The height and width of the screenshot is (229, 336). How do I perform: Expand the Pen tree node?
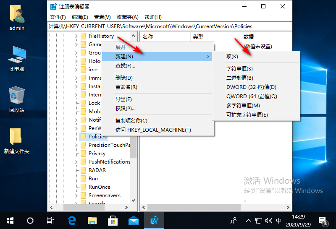coord(76,128)
